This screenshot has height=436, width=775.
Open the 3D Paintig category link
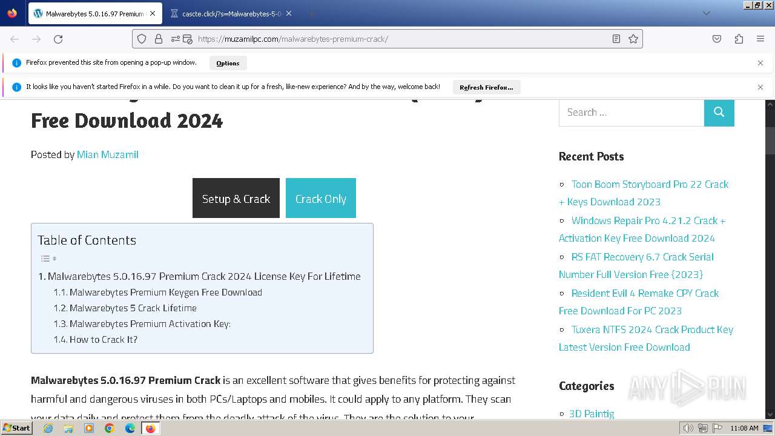[592, 414]
